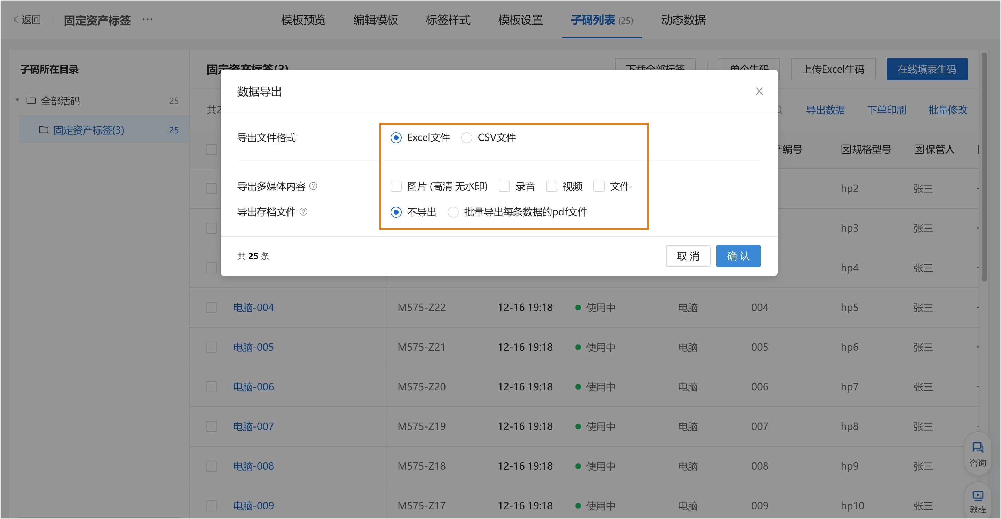Click 在线填表生码 button

pos(927,69)
